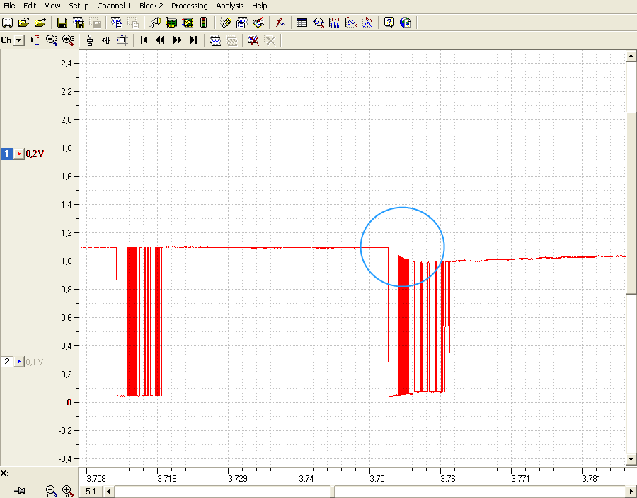Toggle channel 1 selector button
The width and height of the screenshot is (637, 498).
(x=7, y=154)
